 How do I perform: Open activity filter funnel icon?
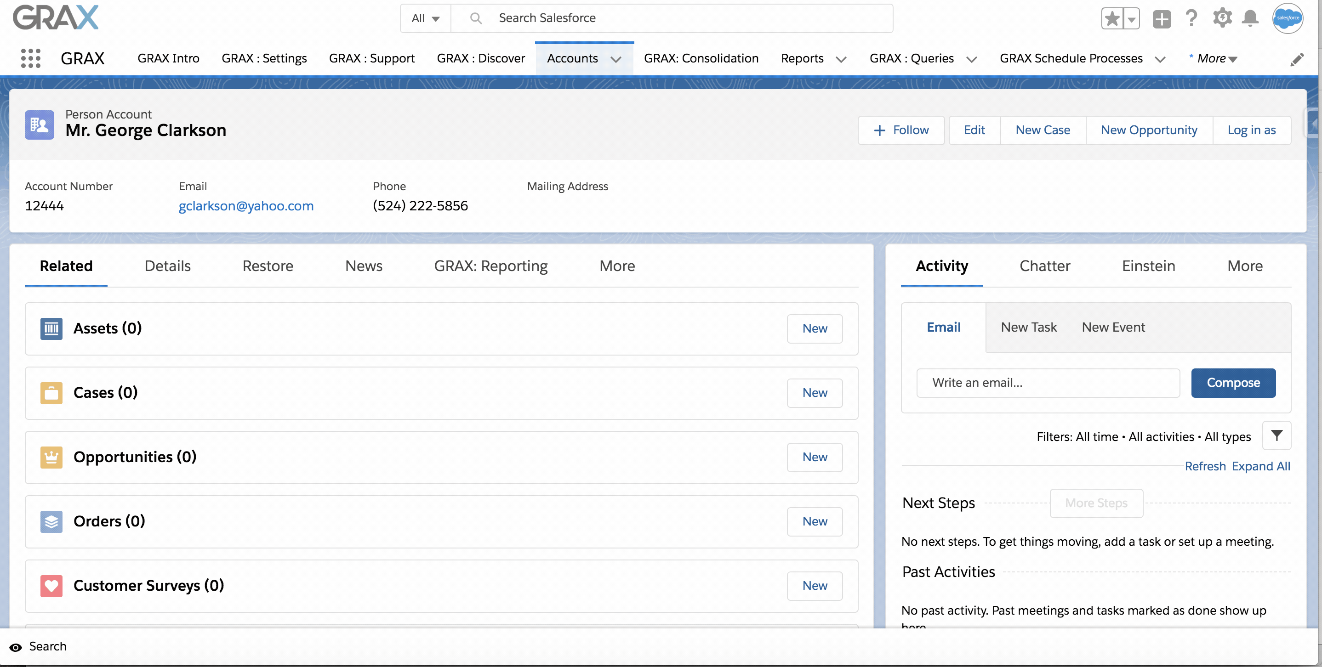[x=1276, y=436]
